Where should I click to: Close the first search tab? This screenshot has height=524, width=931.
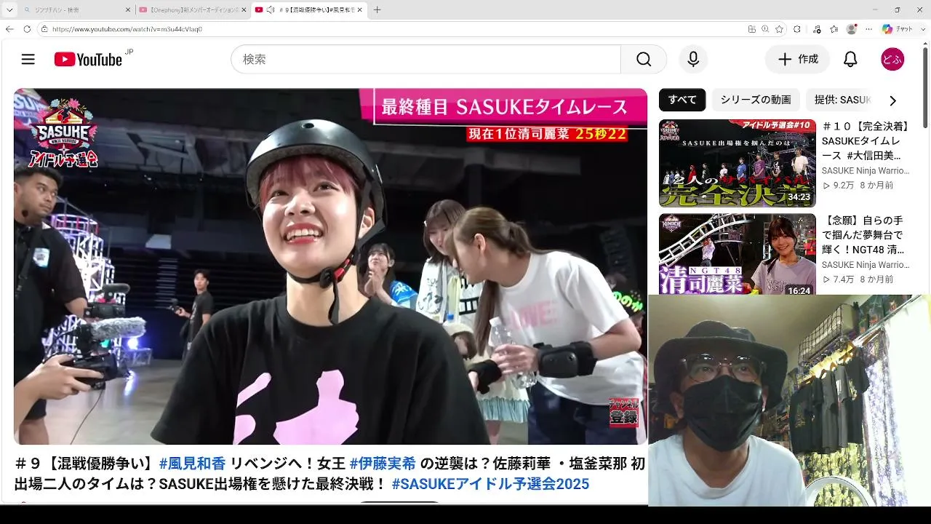pyautogui.click(x=128, y=10)
